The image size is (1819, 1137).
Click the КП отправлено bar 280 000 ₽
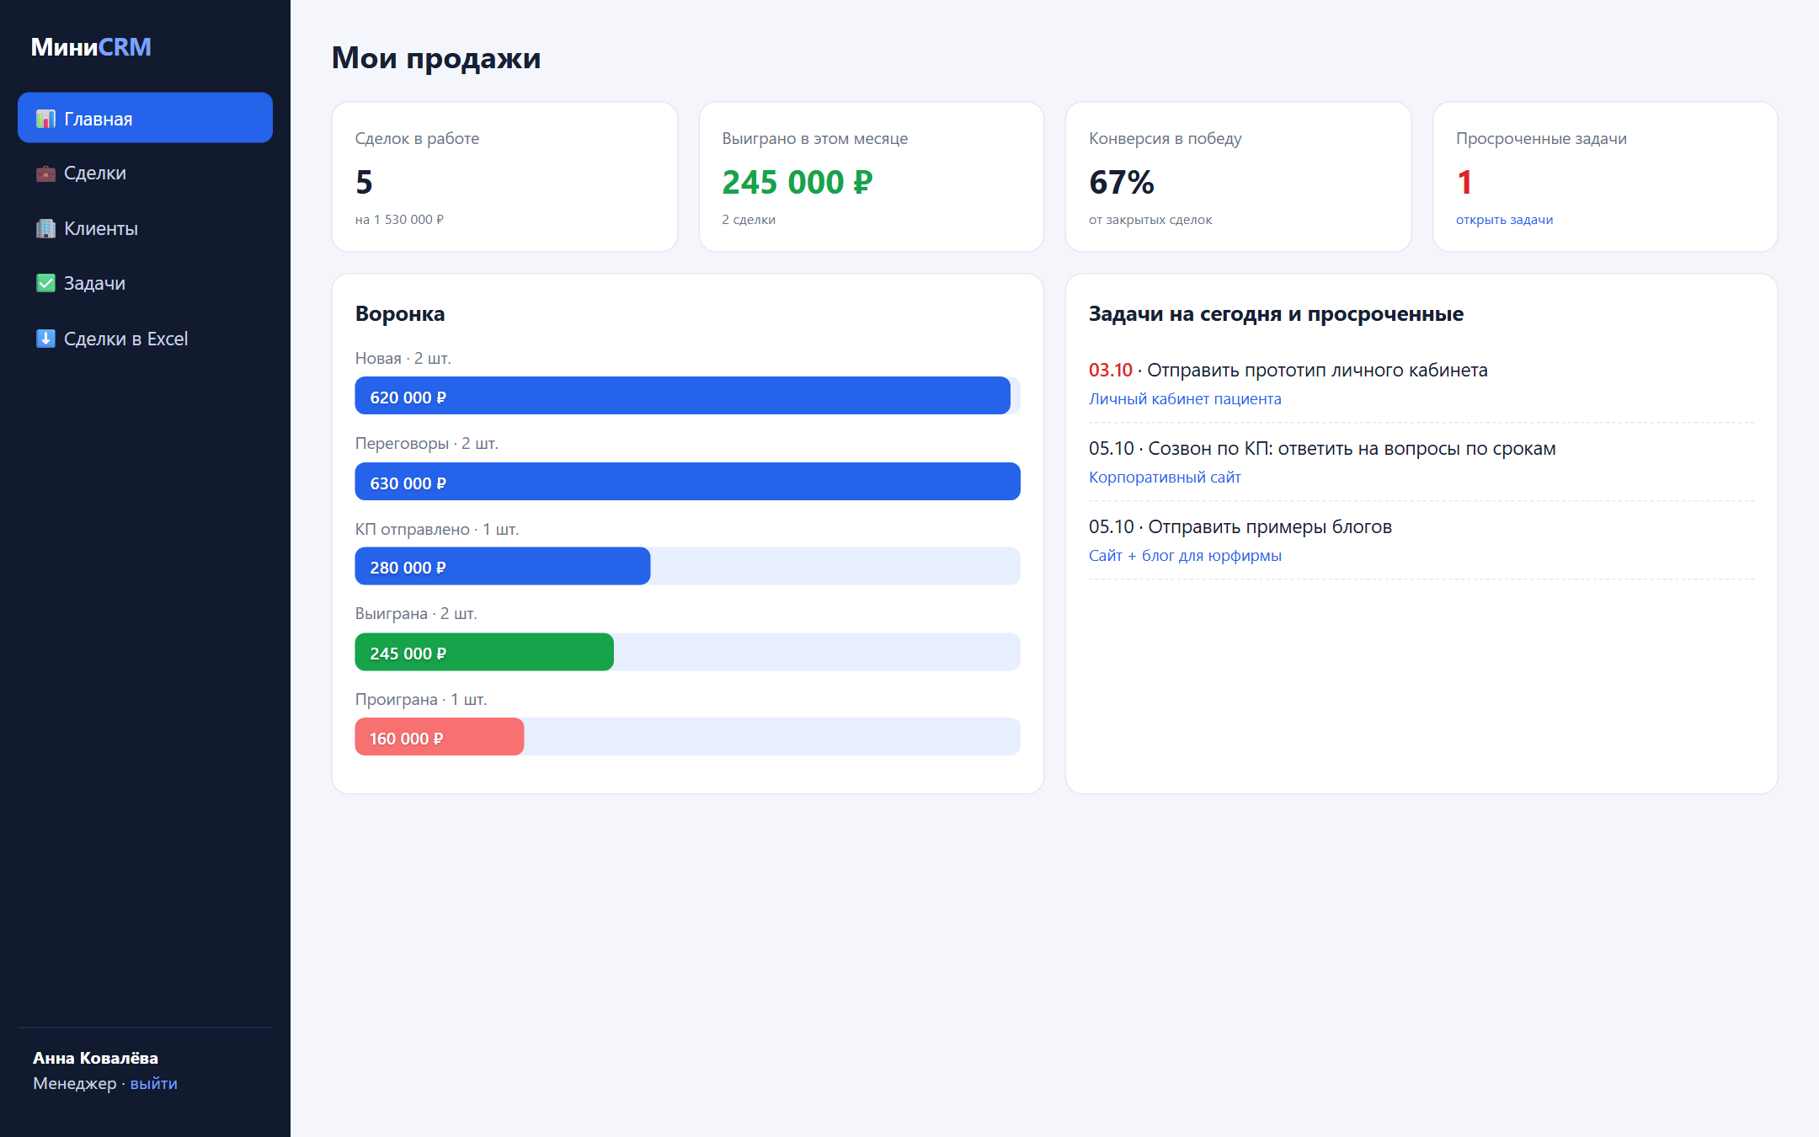tap(502, 567)
